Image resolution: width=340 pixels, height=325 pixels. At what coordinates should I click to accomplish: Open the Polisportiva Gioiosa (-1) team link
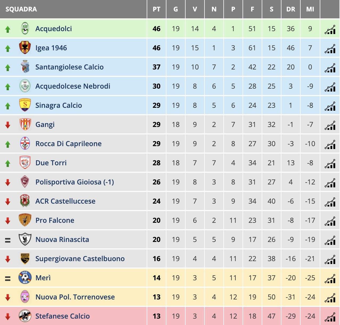pyautogui.click(x=75, y=182)
